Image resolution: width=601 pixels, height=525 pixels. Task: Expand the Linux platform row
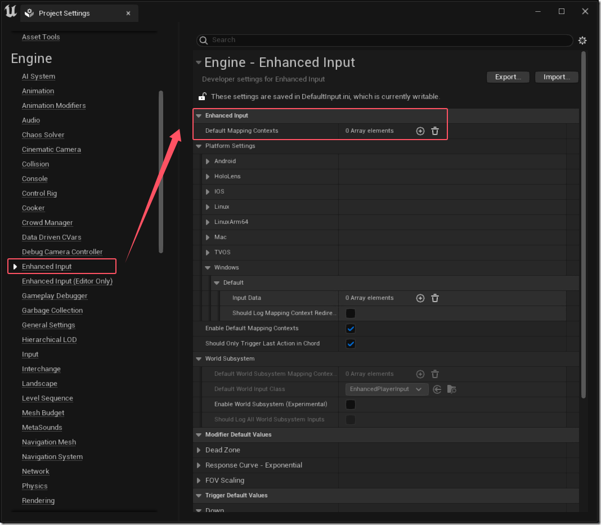(207, 207)
